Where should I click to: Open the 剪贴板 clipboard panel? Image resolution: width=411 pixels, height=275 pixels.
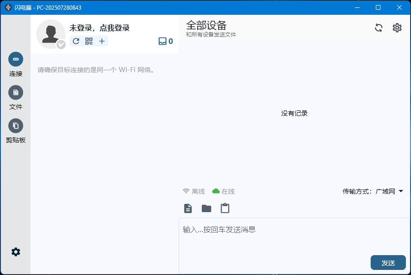click(x=16, y=126)
